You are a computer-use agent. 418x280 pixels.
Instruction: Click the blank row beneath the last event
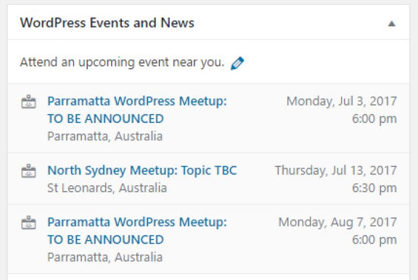[209, 276]
